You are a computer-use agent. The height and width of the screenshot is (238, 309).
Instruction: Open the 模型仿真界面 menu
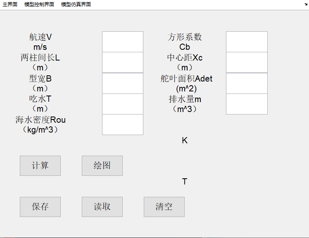pos(76,5)
